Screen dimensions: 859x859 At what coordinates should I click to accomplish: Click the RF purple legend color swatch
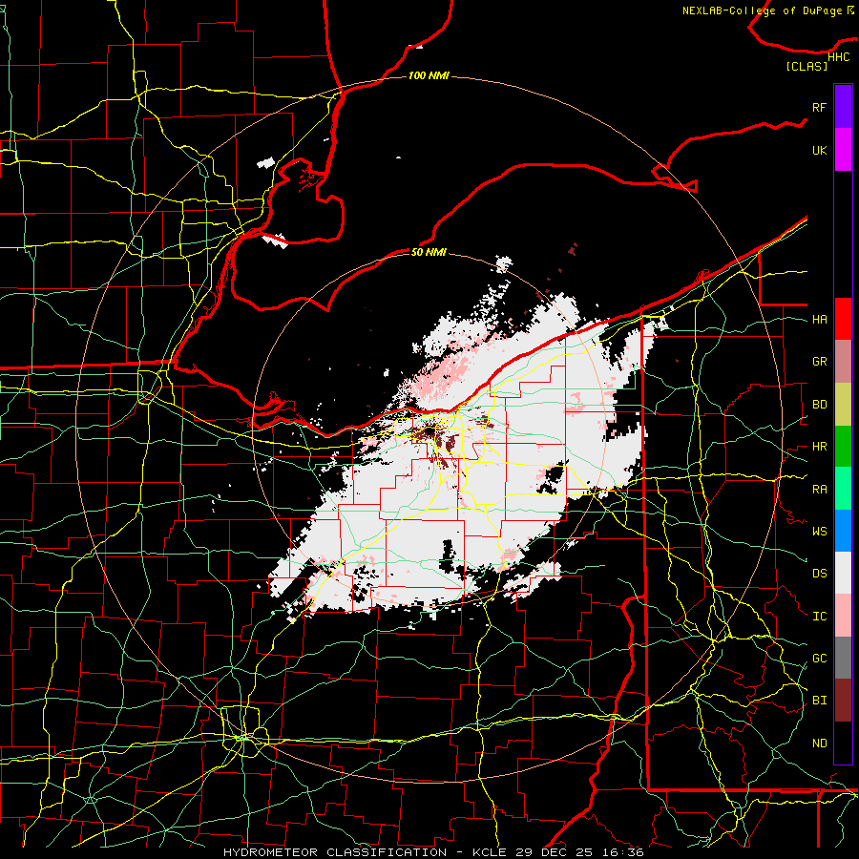pyautogui.click(x=843, y=107)
